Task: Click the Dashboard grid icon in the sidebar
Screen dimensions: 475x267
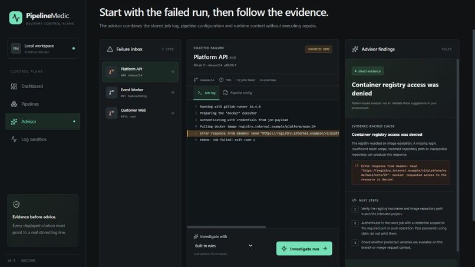Action: [x=14, y=86]
